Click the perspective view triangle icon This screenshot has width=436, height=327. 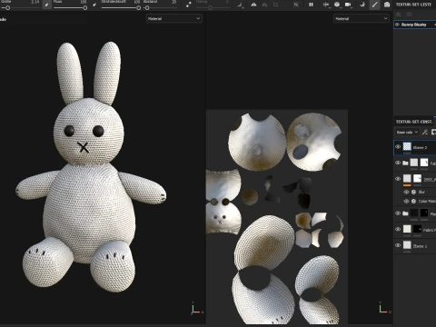253,5
